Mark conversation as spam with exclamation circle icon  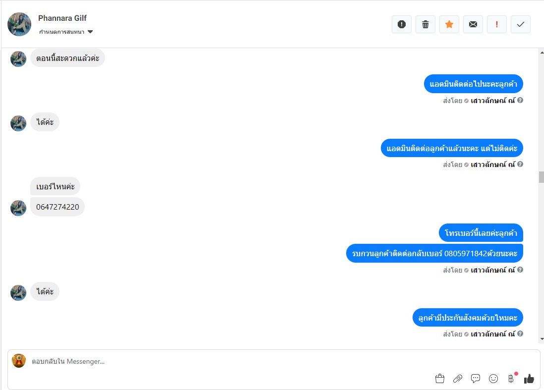pyautogui.click(x=401, y=24)
